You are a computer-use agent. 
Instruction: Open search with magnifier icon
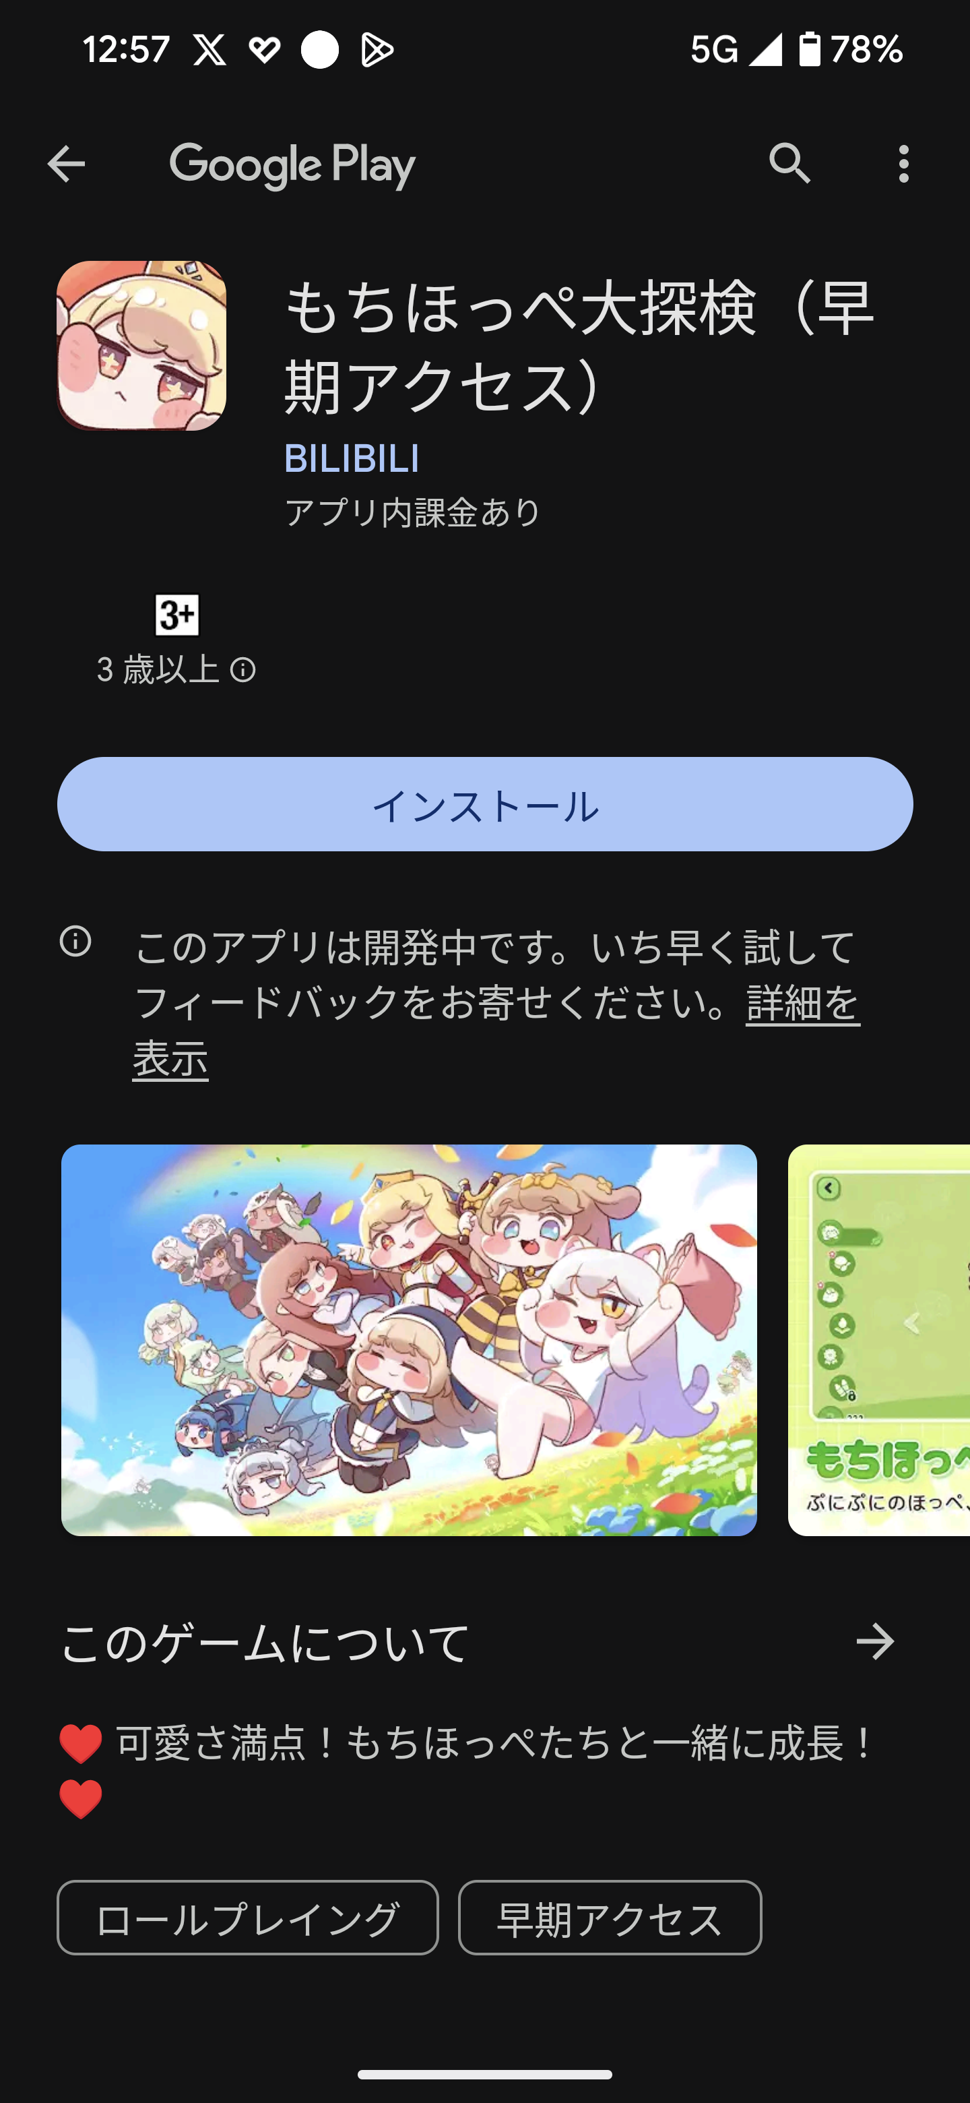click(789, 164)
